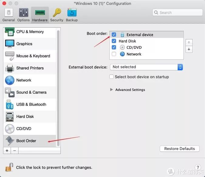Uncheck External device in boot order

(x=114, y=35)
